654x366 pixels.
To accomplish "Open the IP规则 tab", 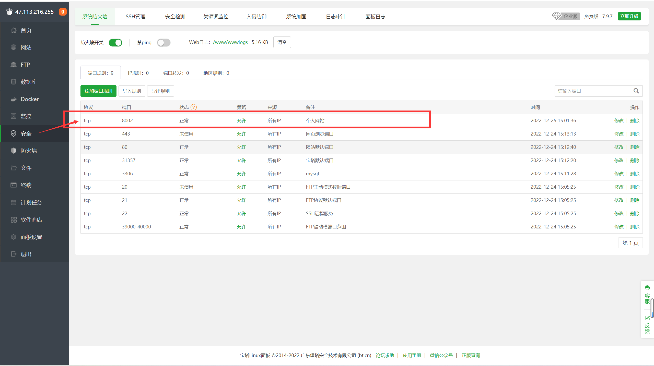I will tap(138, 73).
